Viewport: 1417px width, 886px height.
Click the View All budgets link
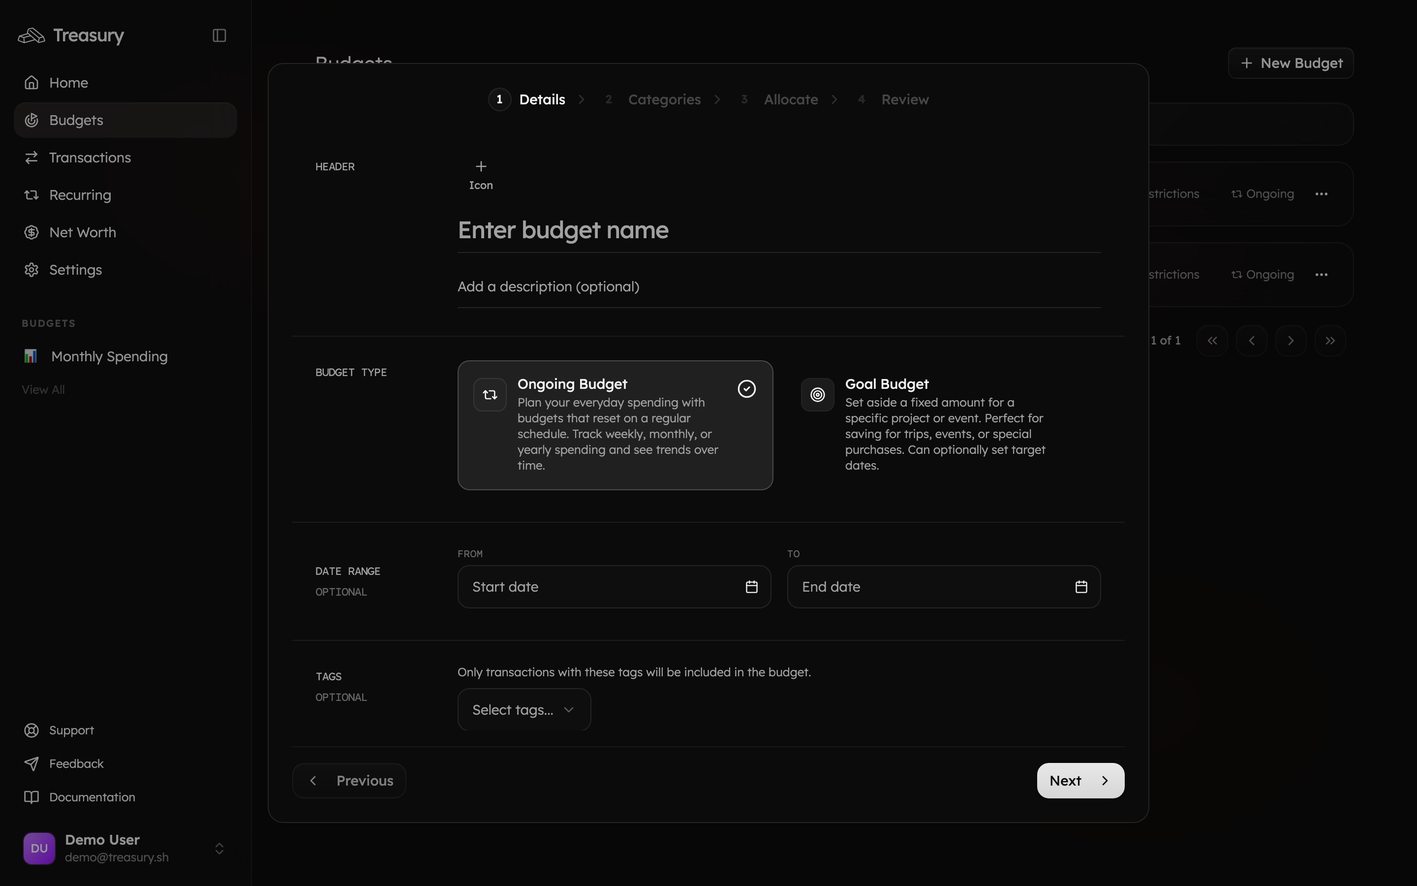pos(43,390)
